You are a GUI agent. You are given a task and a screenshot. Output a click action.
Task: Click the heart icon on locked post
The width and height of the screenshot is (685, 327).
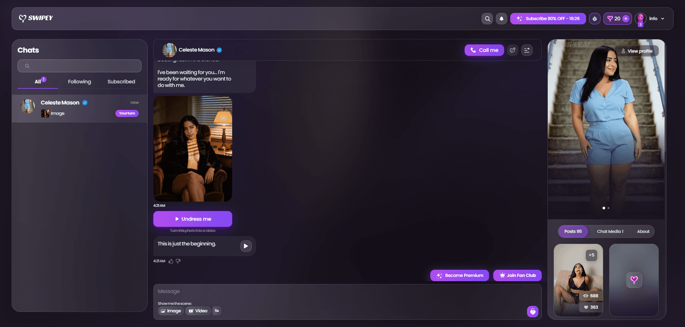click(634, 280)
